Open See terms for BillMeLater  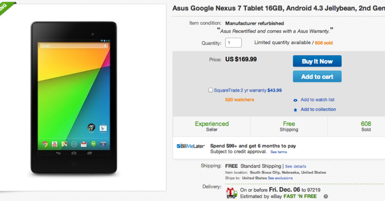278,152
